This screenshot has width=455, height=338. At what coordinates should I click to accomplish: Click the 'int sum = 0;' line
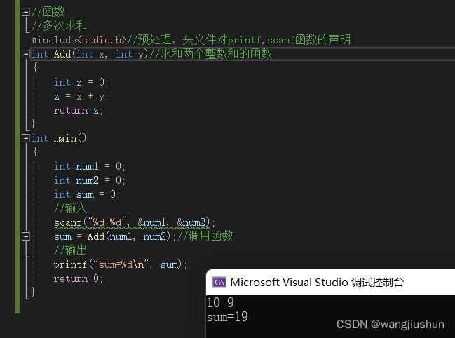(86, 194)
